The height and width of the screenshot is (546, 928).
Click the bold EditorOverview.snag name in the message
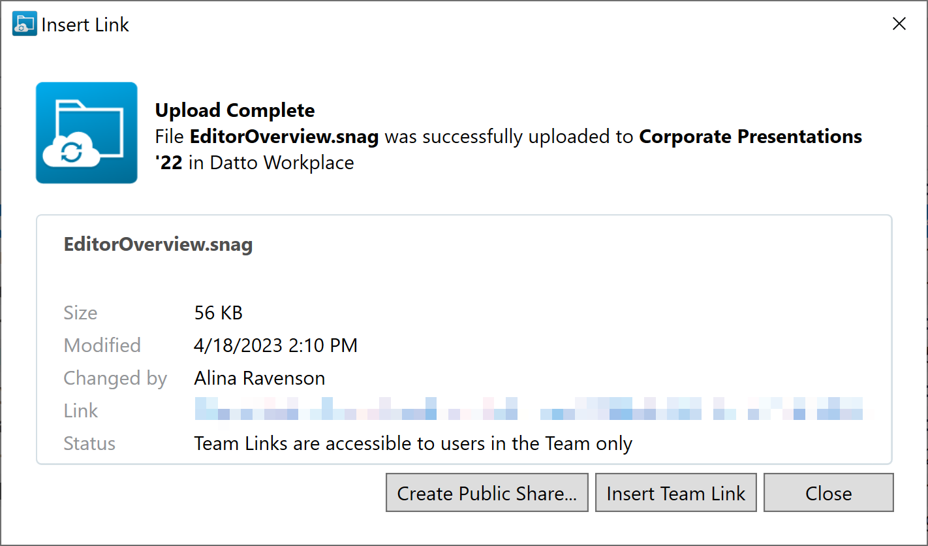(284, 136)
